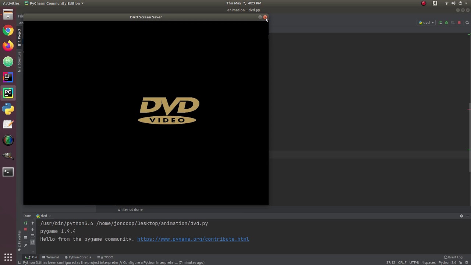Launch Python IDLE from dock

[8, 109]
